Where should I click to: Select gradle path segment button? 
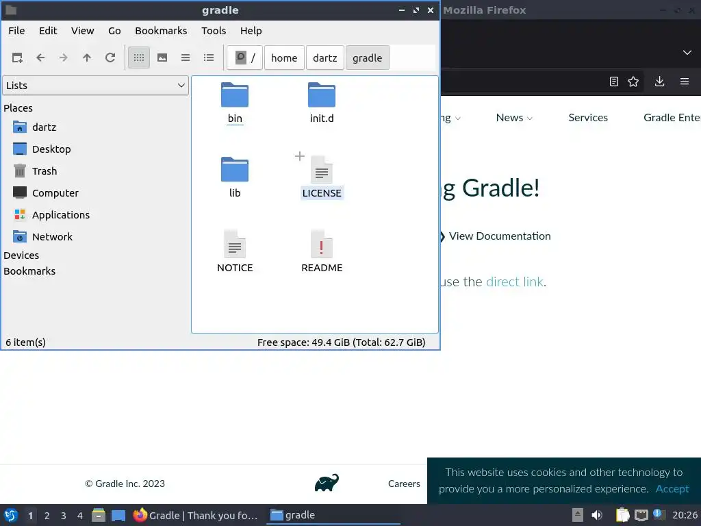tap(368, 58)
